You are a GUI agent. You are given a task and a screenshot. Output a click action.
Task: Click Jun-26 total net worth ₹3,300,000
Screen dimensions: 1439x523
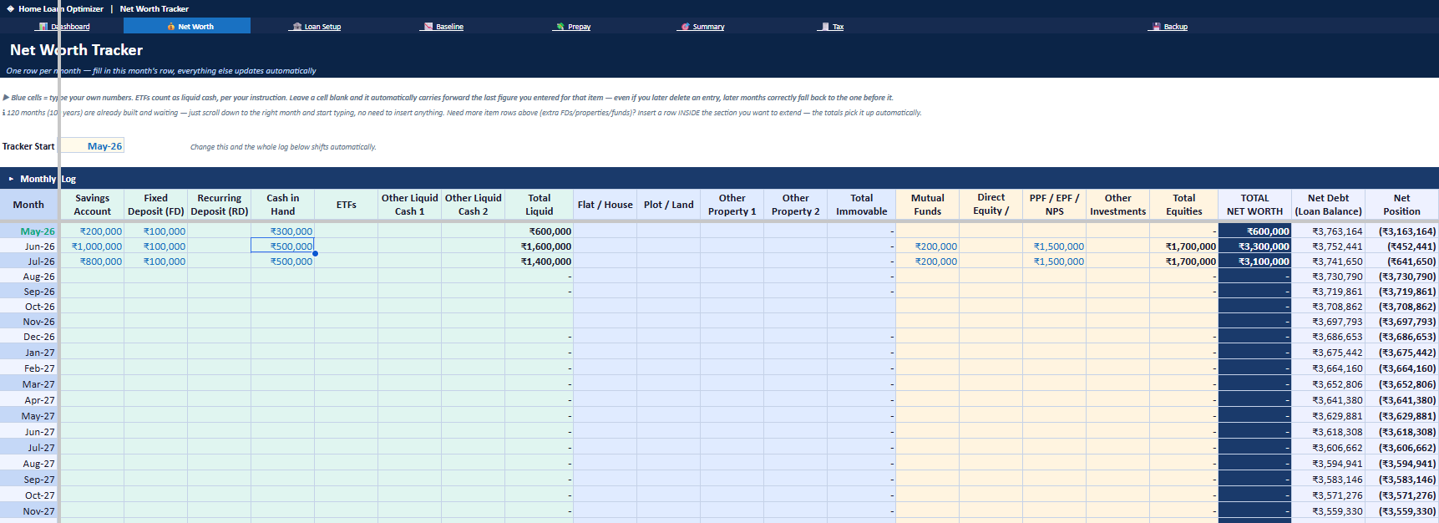[x=1254, y=246]
